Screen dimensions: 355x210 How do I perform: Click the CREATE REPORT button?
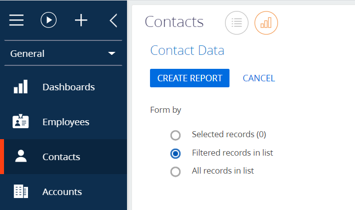pos(189,78)
